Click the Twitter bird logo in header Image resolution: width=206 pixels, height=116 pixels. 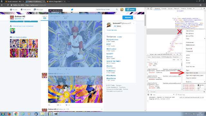(72, 9)
